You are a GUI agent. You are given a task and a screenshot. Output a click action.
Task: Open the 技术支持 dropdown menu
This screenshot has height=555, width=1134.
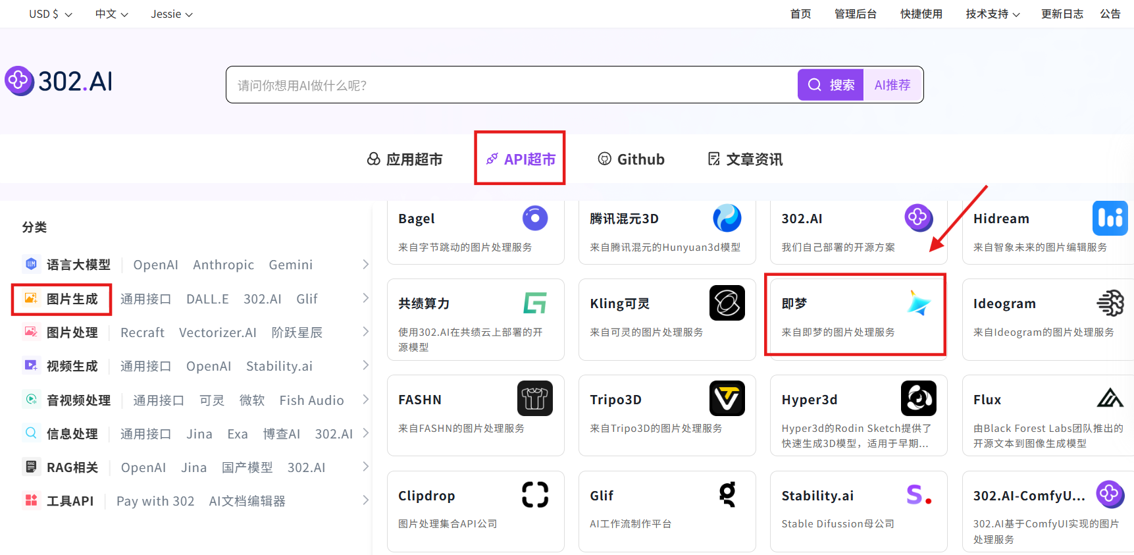coord(992,14)
